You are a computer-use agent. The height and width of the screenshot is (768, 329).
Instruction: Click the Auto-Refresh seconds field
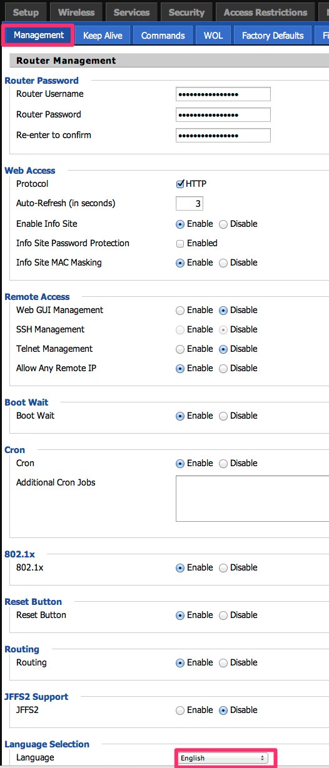pyautogui.click(x=190, y=204)
